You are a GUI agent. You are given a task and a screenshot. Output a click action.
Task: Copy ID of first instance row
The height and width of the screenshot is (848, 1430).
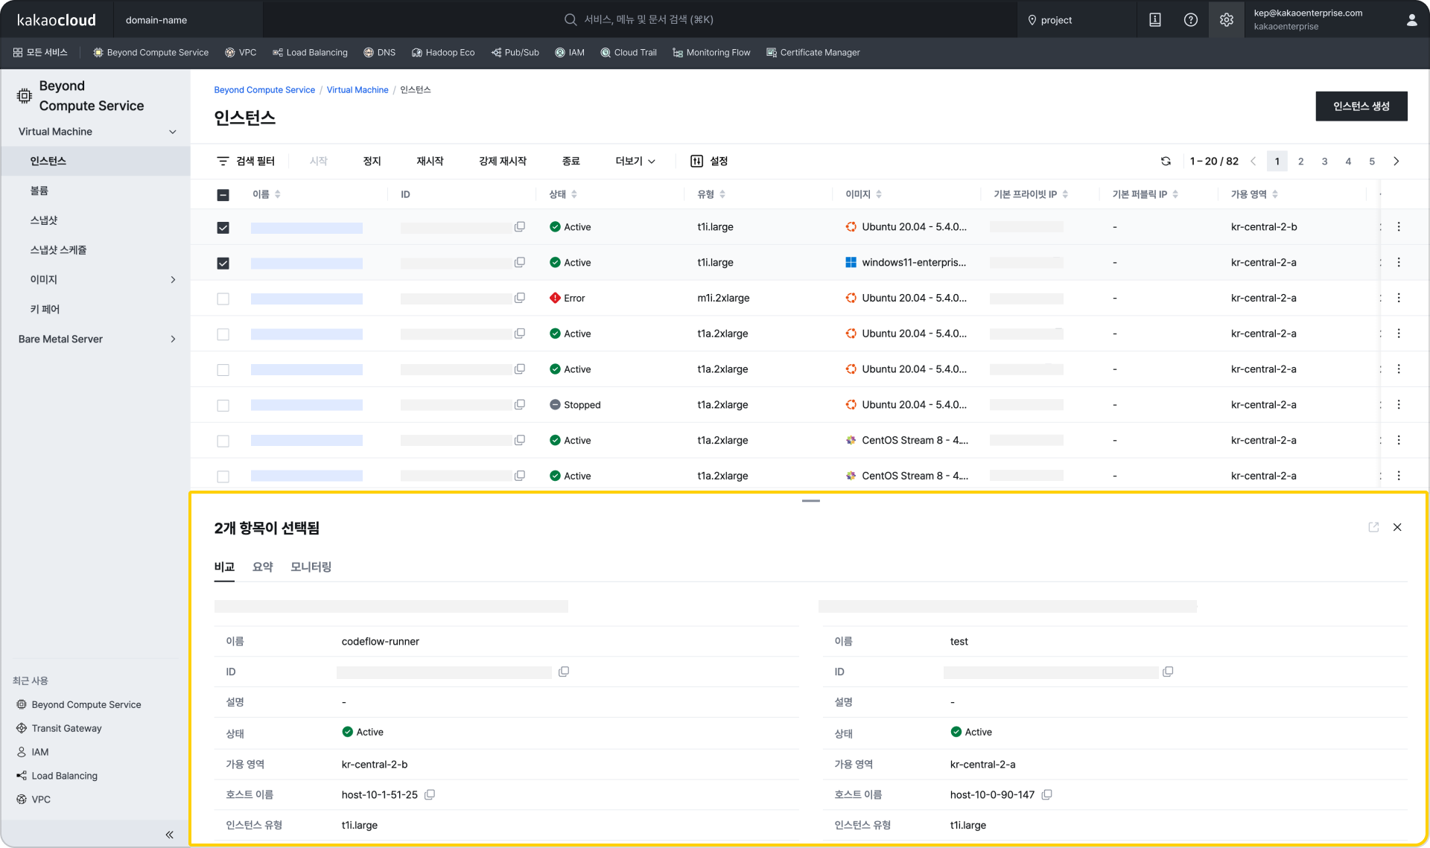520,226
